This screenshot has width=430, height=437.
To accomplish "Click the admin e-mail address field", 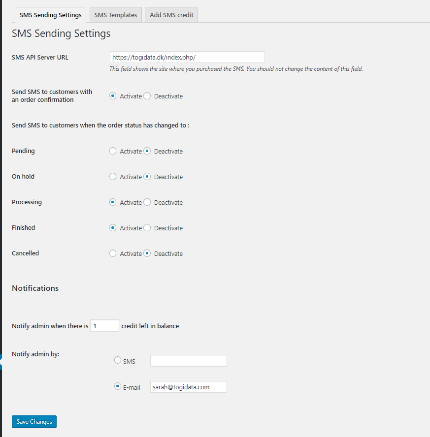I will 189,387.
